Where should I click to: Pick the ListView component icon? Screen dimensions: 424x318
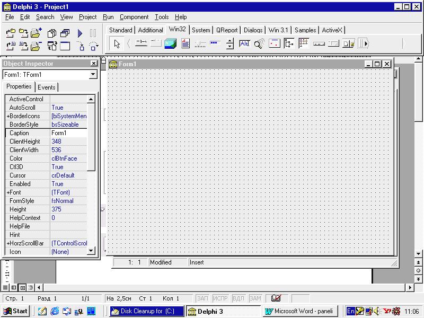(304, 43)
